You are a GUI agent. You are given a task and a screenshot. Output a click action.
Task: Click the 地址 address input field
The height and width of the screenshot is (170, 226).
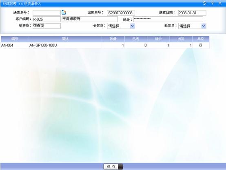pos(168,19)
